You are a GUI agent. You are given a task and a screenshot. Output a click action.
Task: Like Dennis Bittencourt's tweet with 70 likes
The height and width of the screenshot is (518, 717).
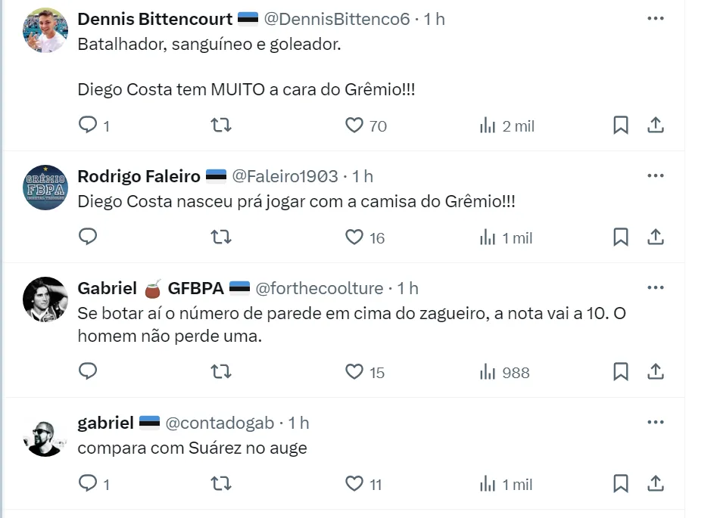coord(354,126)
